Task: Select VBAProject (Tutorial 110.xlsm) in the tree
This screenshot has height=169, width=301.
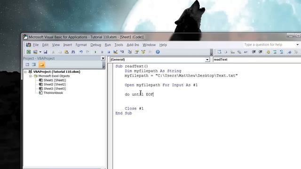Action: click(56, 72)
